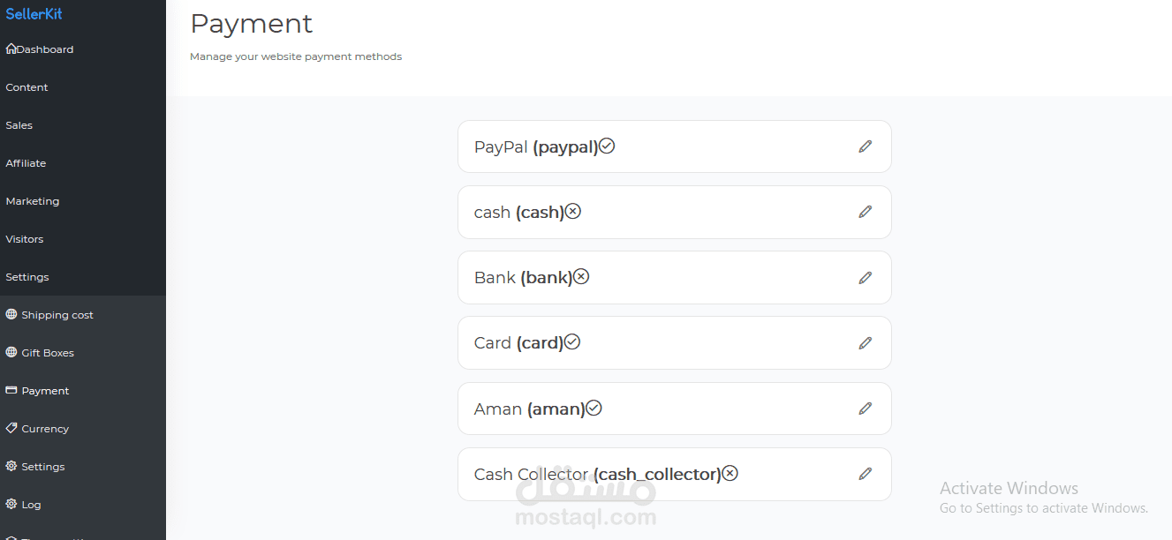Image resolution: width=1172 pixels, height=540 pixels.
Task: Click the globe icon beside Shipping cost
Action: click(11, 314)
